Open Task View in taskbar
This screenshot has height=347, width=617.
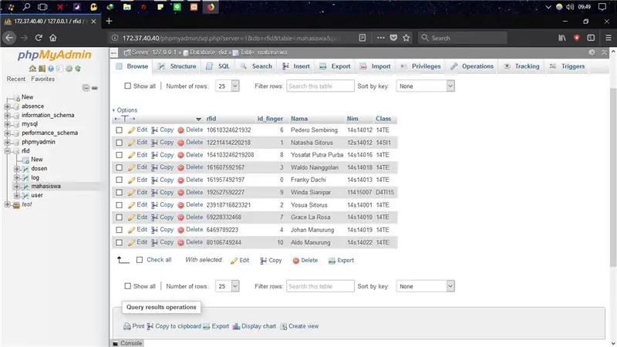click(x=42, y=7)
